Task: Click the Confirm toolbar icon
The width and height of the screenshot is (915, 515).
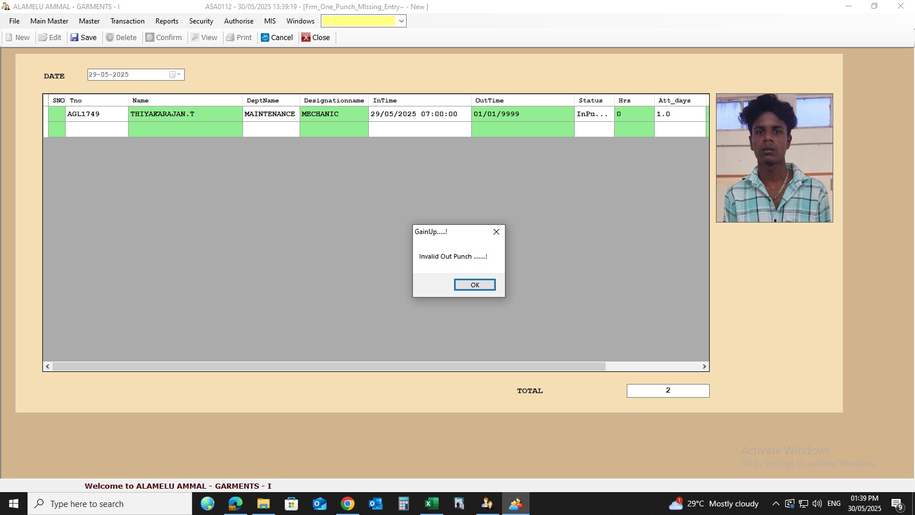Action: pos(150,38)
